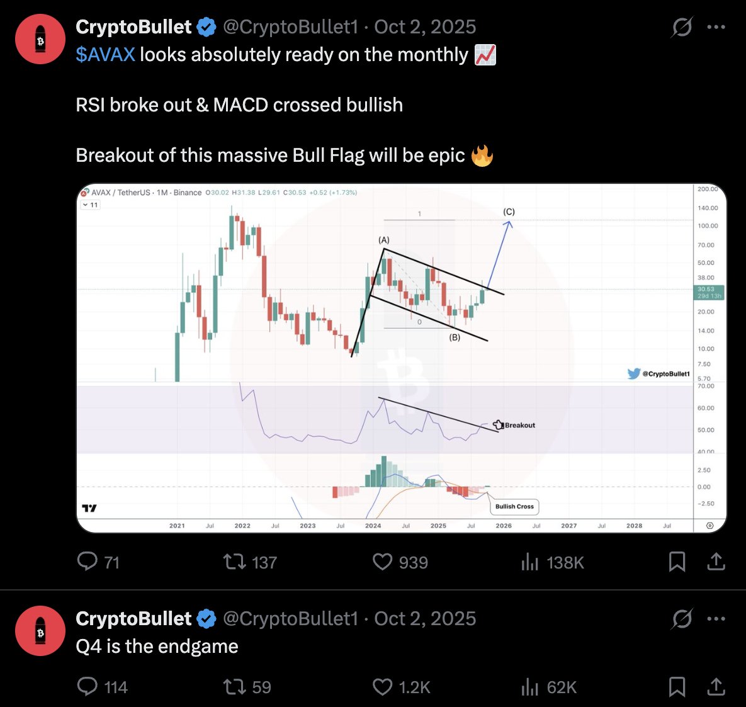Bookmark the "Q4 is the endgame" tweet

pos(677,686)
